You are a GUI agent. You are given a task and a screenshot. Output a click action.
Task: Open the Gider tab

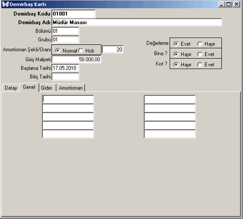[47, 88]
